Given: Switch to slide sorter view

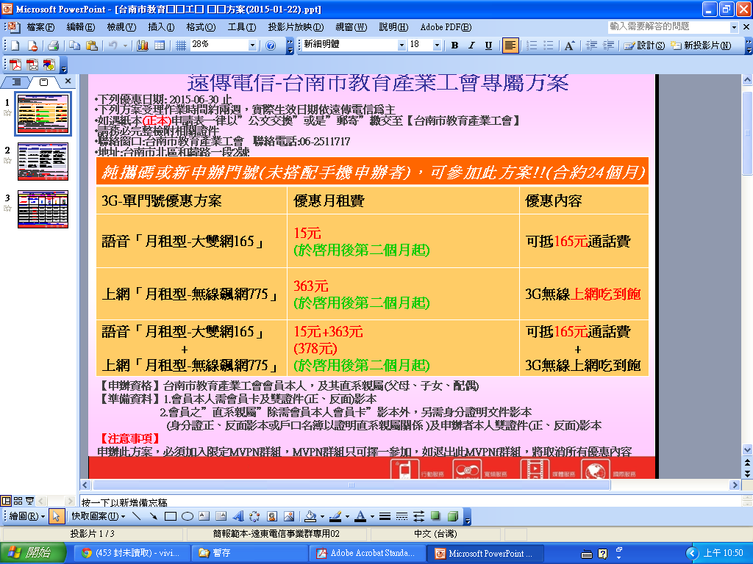Looking at the screenshot, I should pyautogui.click(x=18, y=501).
